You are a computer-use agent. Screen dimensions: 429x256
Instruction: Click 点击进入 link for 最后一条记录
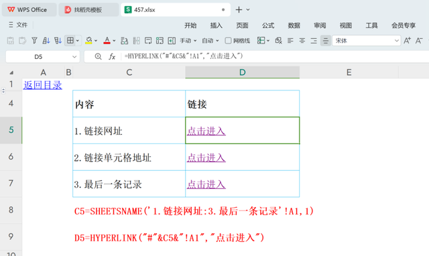(x=206, y=184)
